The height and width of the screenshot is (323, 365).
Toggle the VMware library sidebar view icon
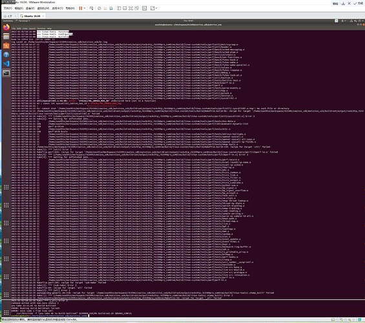click(x=119, y=8)
